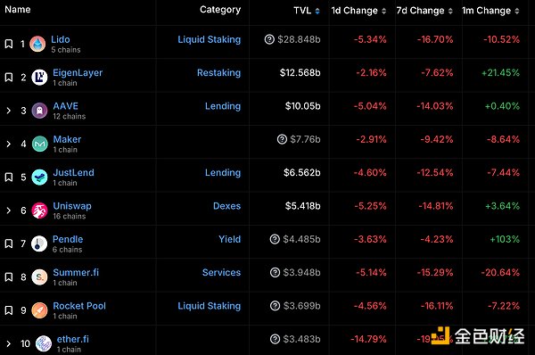The image size is (535, 355).
Task: Toggle the bookmark for Summer.fi
Action: click(x=9, y=277)
